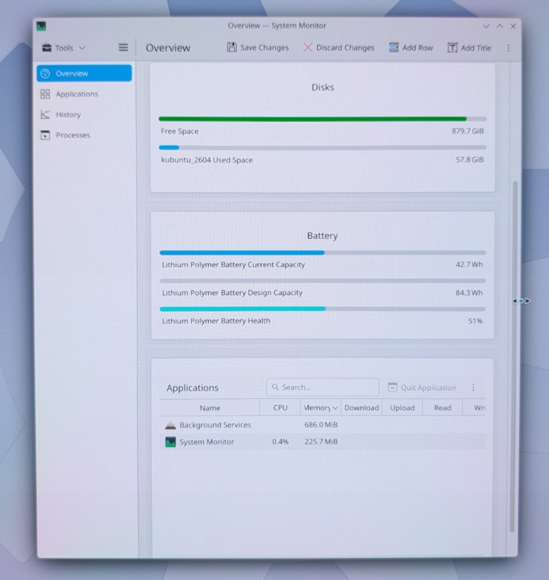The image size is (549, 580).
Task: Click the Add Title text icon
Action: click(452, 47)
